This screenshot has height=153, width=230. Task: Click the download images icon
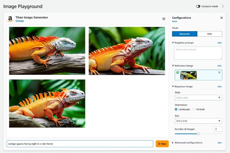[164, 19]
